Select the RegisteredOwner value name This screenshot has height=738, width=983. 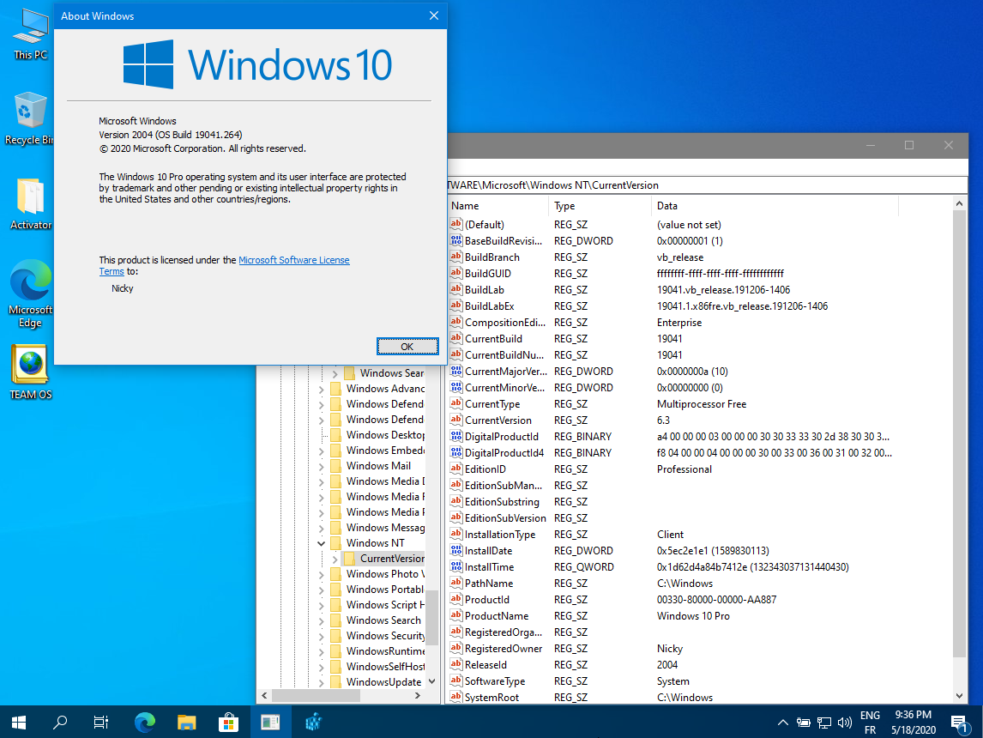coord(504,649)
